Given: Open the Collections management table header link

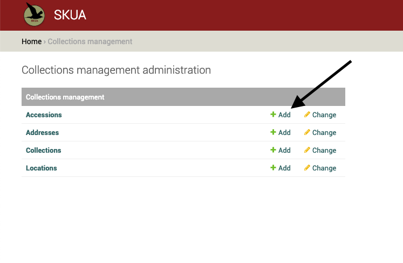Looking at the screenshot, I should click(65, 97).
